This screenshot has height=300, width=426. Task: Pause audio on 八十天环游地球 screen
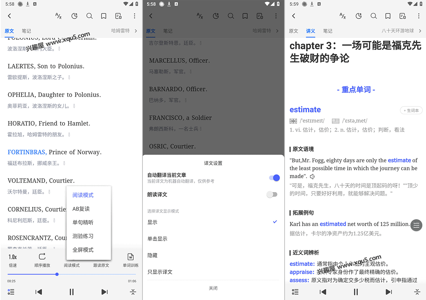point(356,292)
